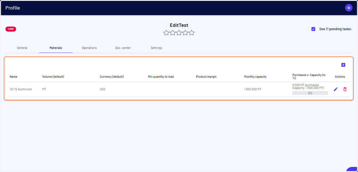Click the USD currency cell

click(102, 89)
